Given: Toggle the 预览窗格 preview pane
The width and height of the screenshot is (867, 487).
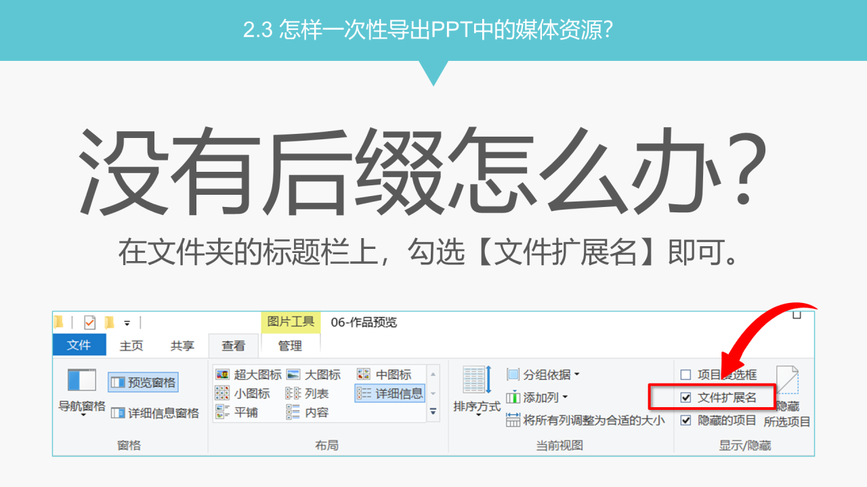Looking at the screenshot, I should (143, 382).
